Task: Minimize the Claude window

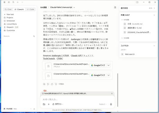Action: (x=144, y=2)
